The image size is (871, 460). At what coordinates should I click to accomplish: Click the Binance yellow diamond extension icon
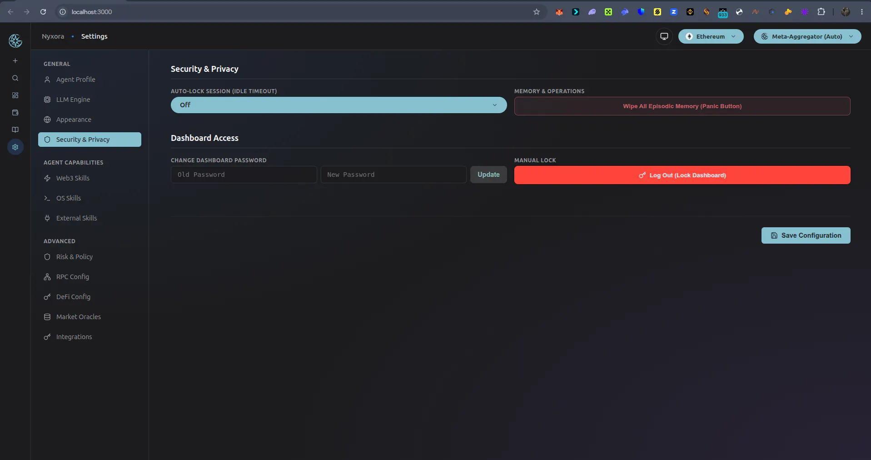(x=690, y=12)
